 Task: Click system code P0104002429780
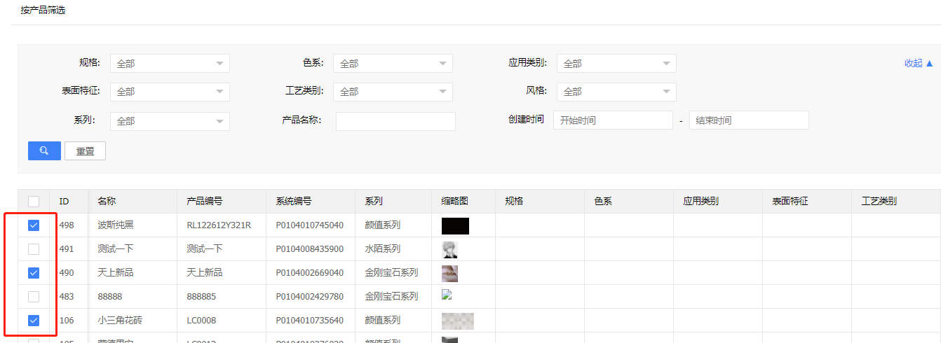[310, 297]
